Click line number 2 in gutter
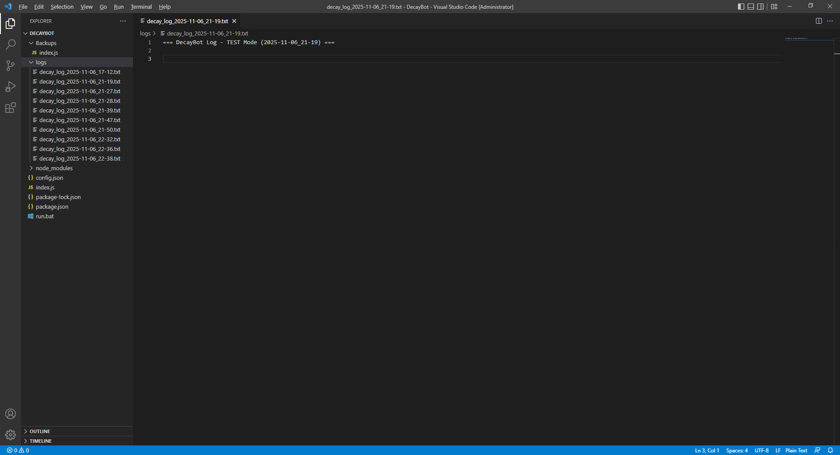Screen dimensions: 840x455 coord(150,51)
